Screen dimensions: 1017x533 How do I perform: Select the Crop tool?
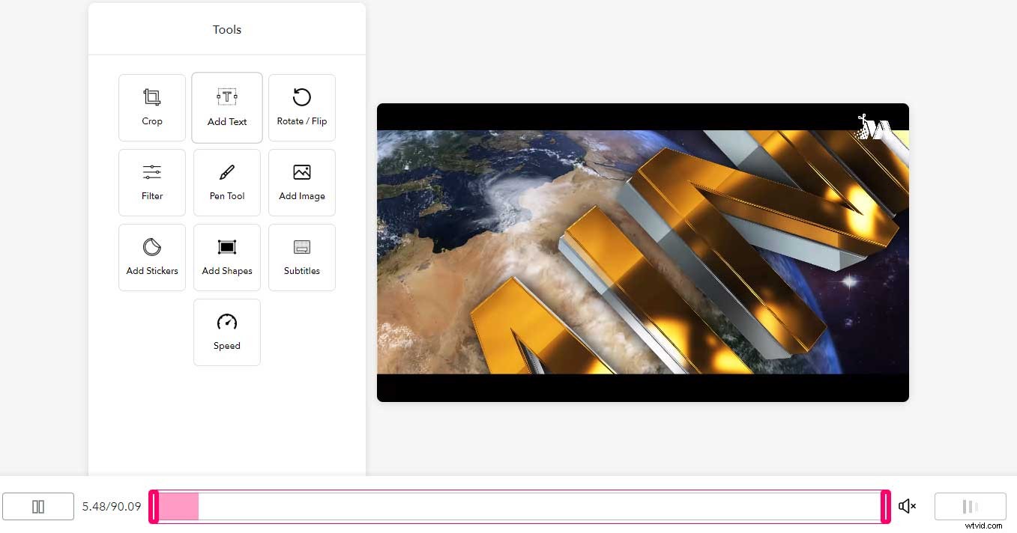pyautogui.click(x=152, y=107)
